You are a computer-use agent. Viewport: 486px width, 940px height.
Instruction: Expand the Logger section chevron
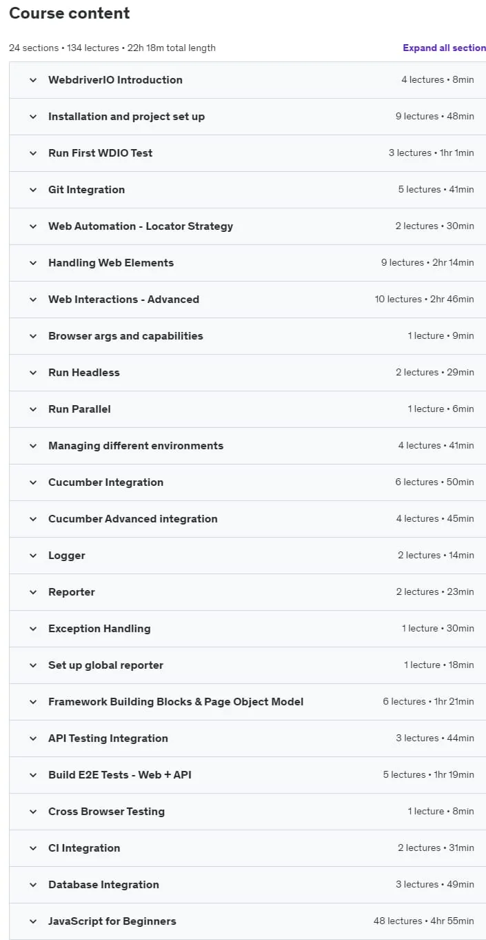[32, 556]
